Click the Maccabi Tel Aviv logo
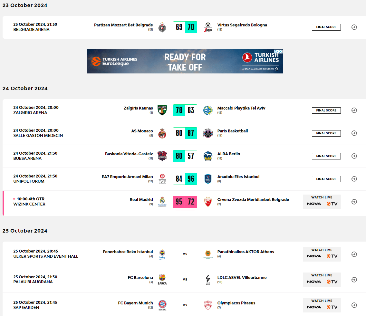366x316 pixels. (x=208, y=110)
